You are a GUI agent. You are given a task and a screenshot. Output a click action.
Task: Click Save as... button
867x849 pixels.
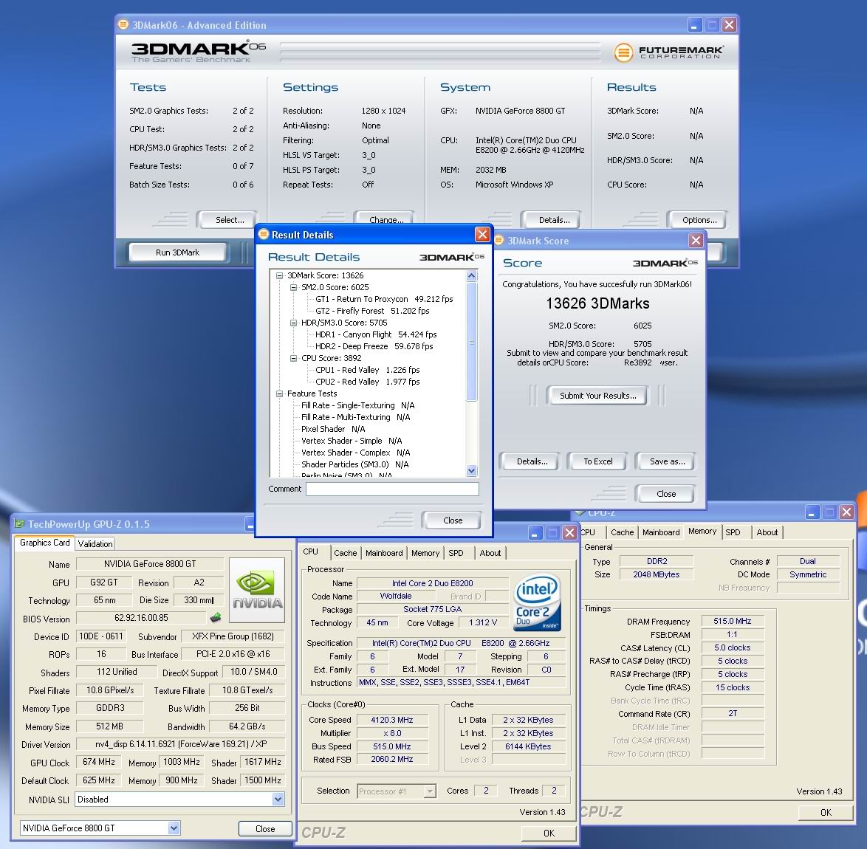click(x=667, y=461)
